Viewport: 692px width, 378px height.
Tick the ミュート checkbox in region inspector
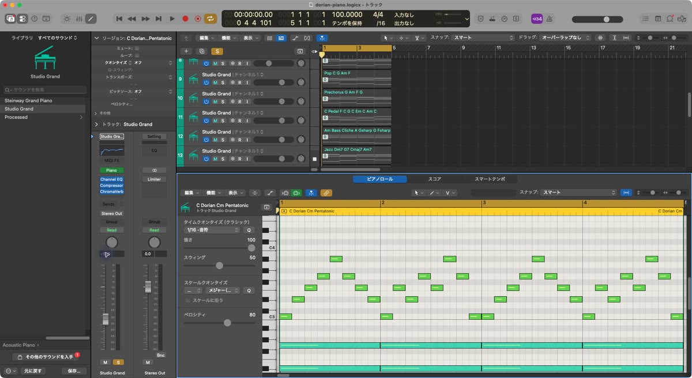coord(137,48)
